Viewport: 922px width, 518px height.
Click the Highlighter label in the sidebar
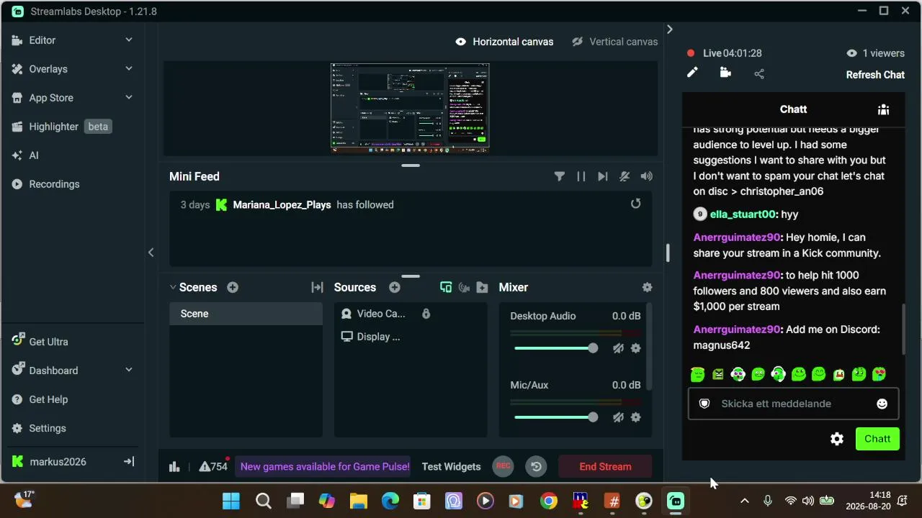(x=54, y=127)
